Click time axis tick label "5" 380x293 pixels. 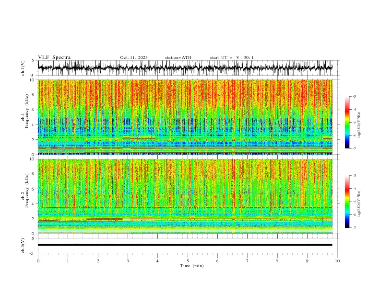(188, 261)
